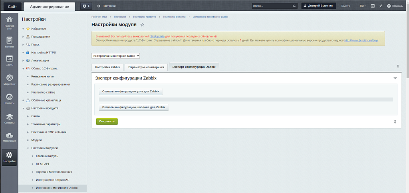Expand the Пользователи tree item
The image size is (409, 193).
click(x=23, y=37)
